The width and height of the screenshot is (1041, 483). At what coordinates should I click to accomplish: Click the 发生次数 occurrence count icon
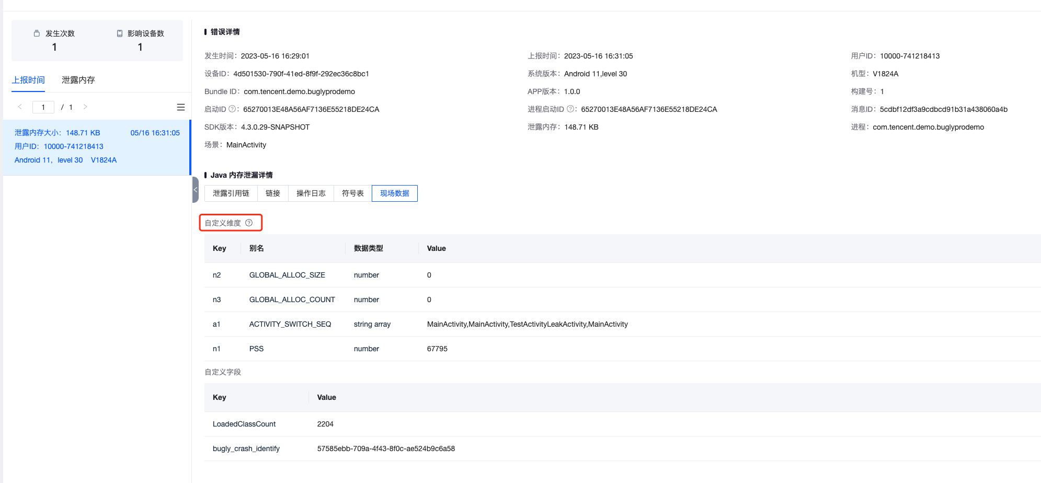37,33
